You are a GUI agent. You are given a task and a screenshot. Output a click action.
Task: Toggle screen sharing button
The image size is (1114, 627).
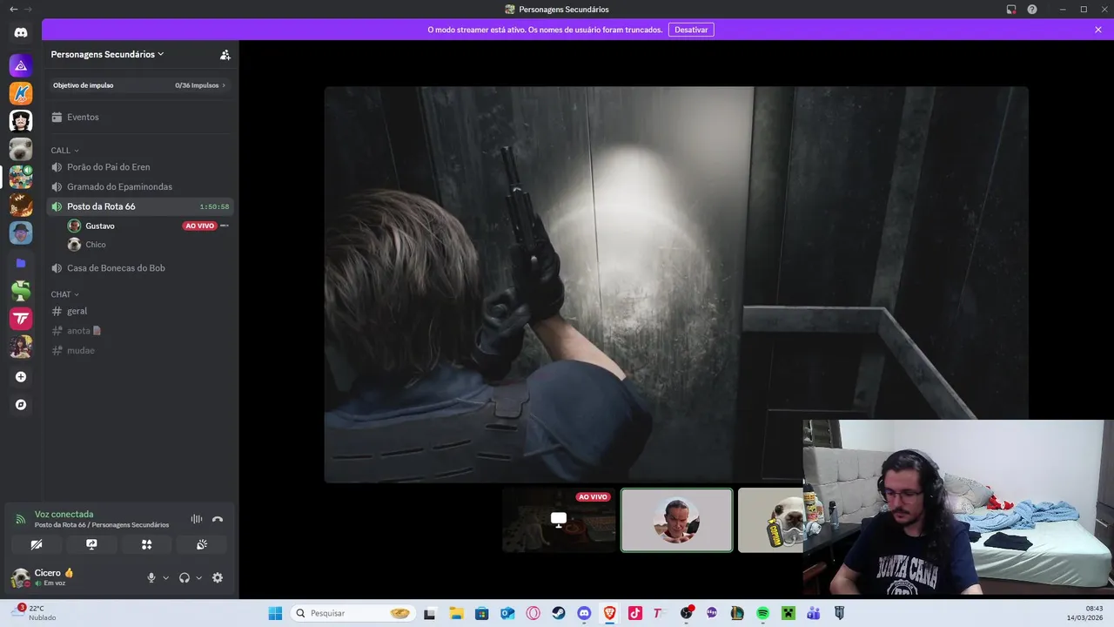(x=91, y=544)
